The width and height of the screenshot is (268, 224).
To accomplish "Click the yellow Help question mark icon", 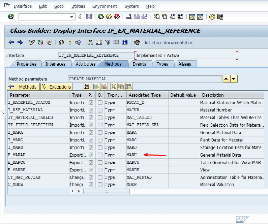I will (x=212, y=17).
